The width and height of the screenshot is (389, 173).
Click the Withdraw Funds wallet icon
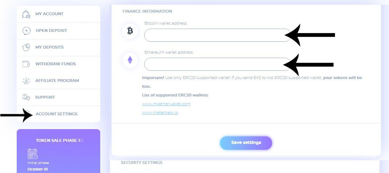click(26, 64)
